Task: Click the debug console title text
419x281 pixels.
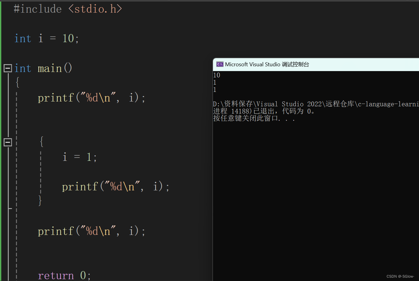Action: point(267,64)
